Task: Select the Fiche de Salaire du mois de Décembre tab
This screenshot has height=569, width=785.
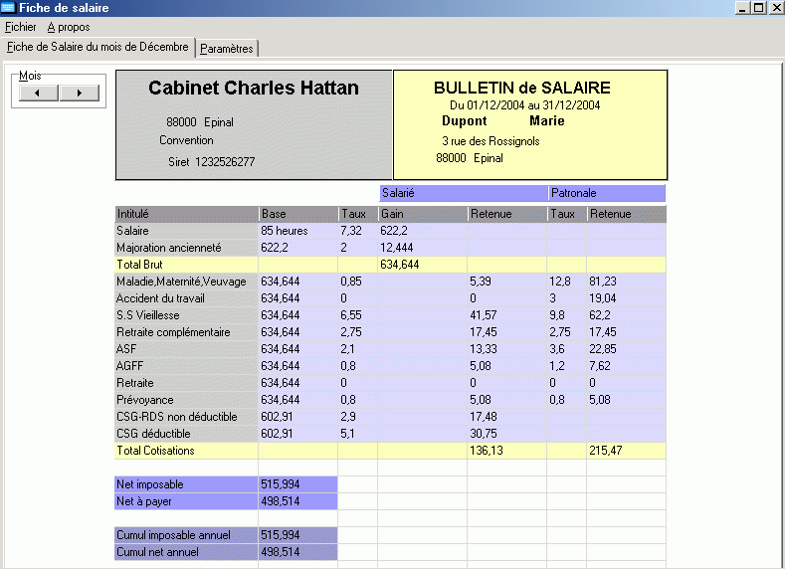Action: click(98, 47)
